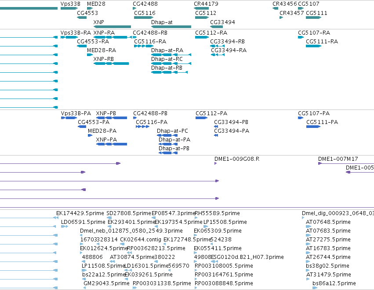Click the Vps33B gene label
Viewport: 374px width, 290px height.
pyautogui.click(x=70, y=4)
